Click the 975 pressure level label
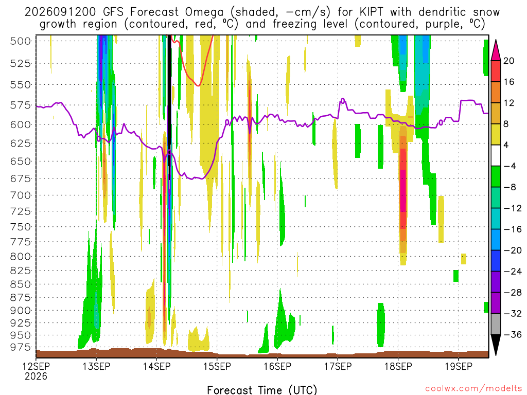Screen dimensions: 527x395 21,347
